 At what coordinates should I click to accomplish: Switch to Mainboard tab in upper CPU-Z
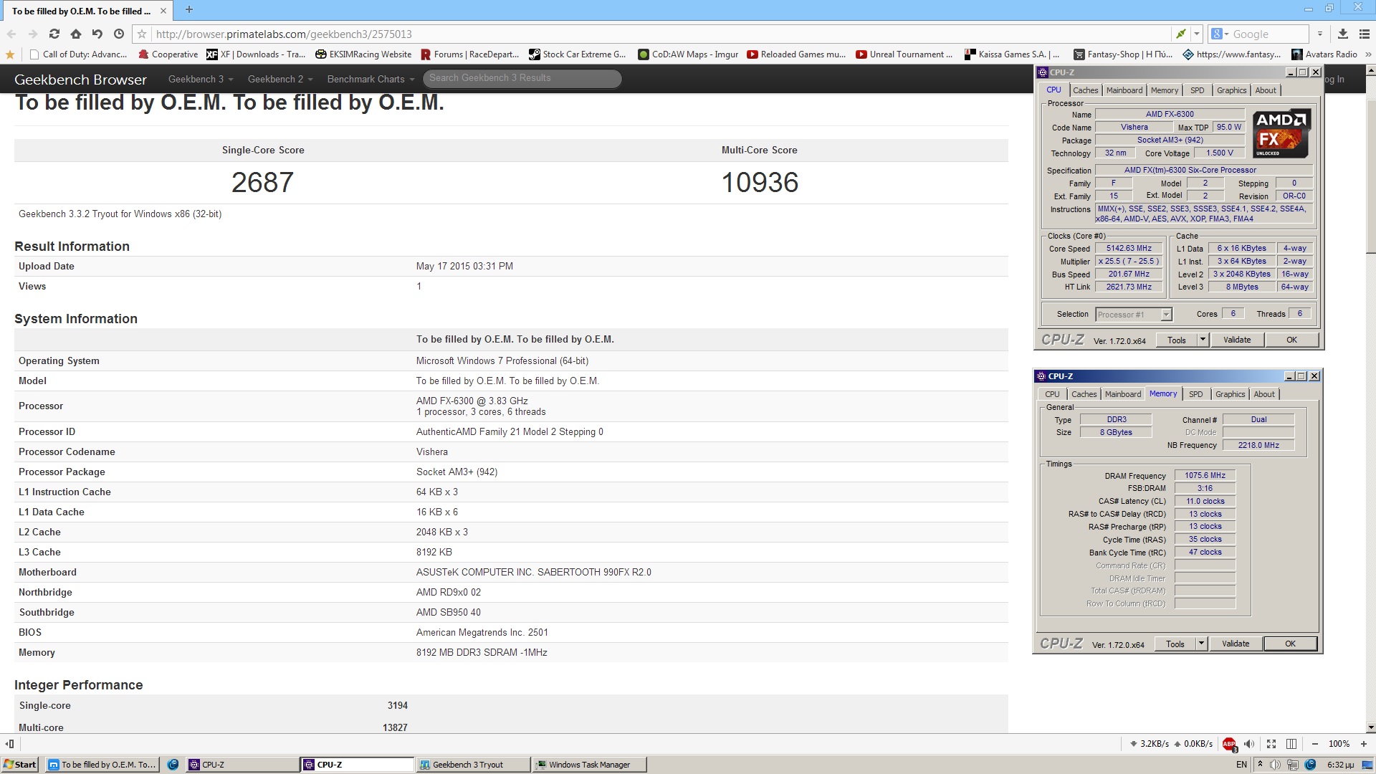1124,90
